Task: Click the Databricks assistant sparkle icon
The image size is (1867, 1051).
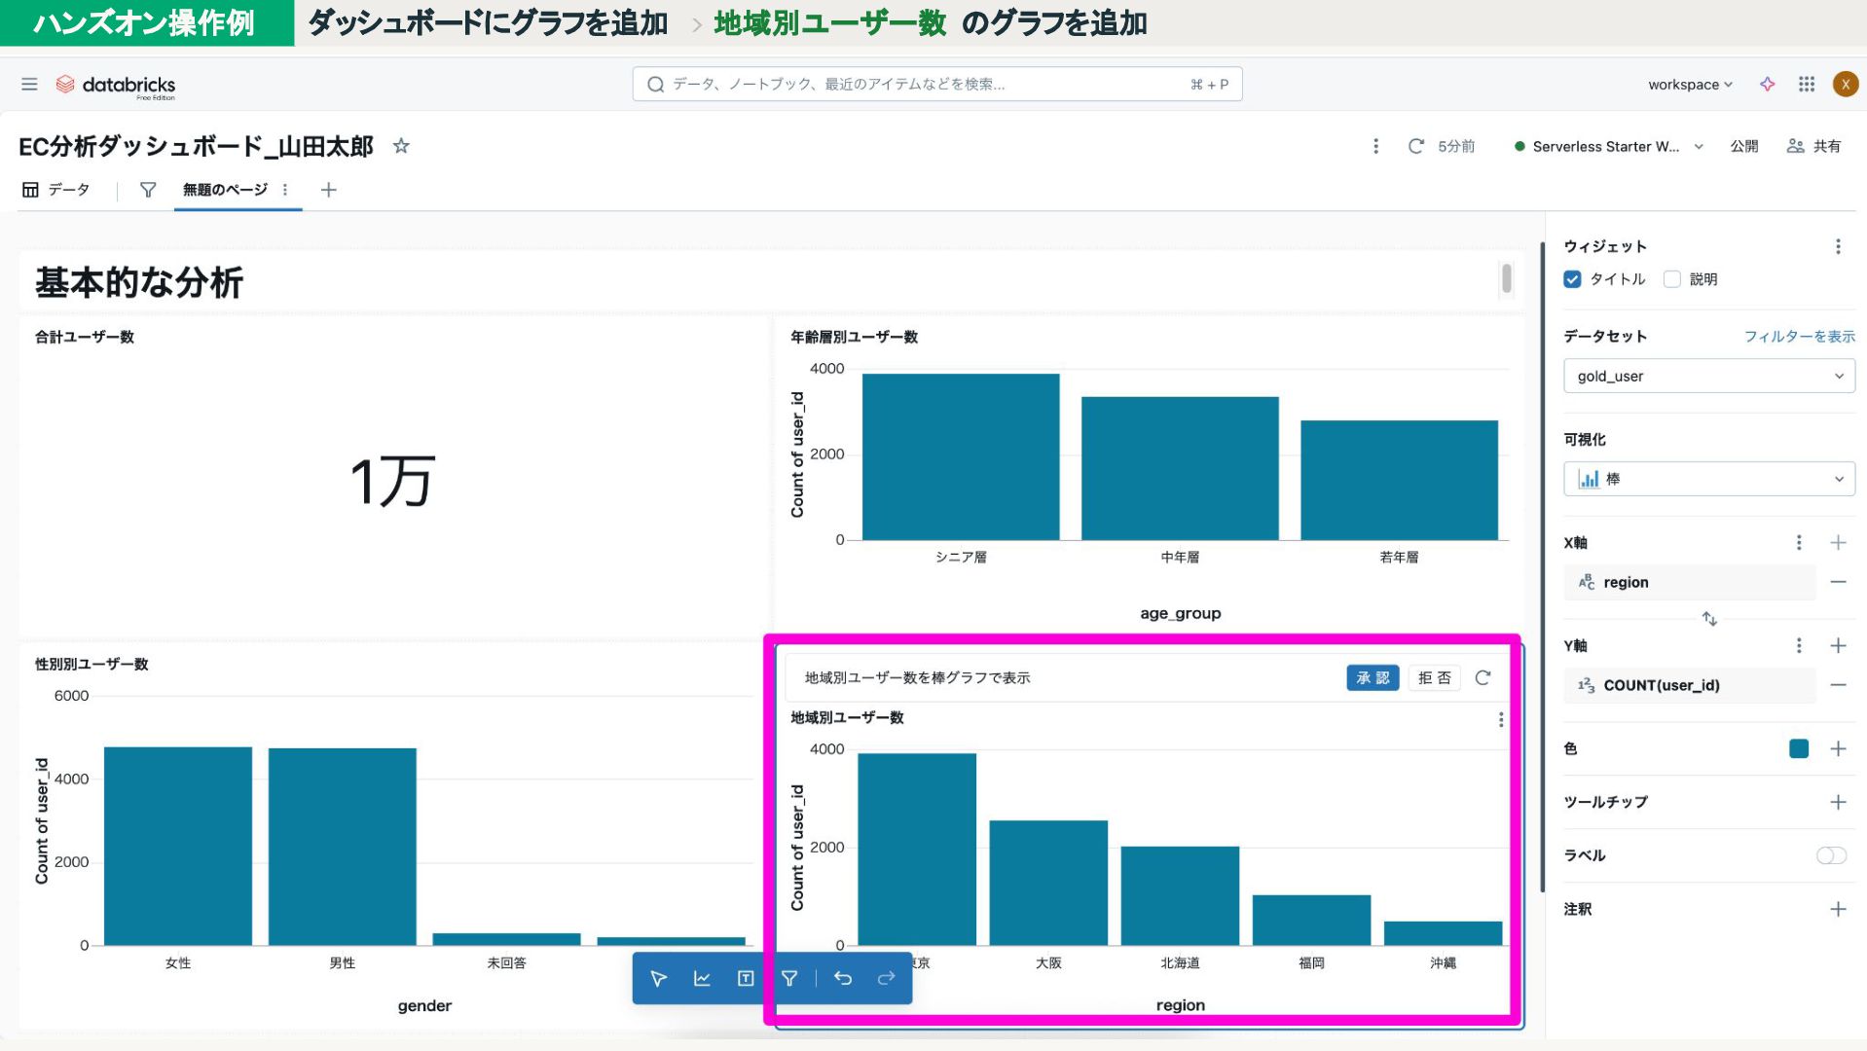Action: click(1768, 85)
